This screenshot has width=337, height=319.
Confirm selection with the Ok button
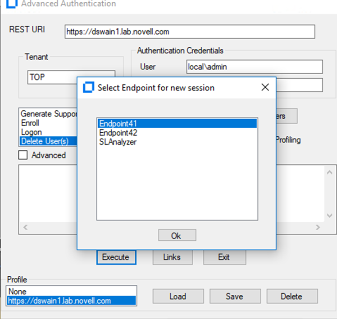(x=177, y=235)
